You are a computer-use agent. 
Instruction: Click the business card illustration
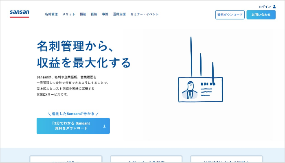tap(200, 89)
